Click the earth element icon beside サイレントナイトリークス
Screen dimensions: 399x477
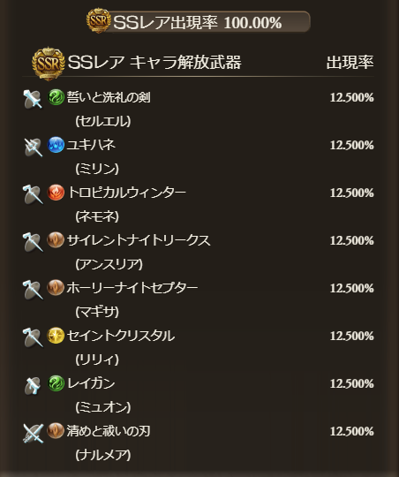(56, 240)
